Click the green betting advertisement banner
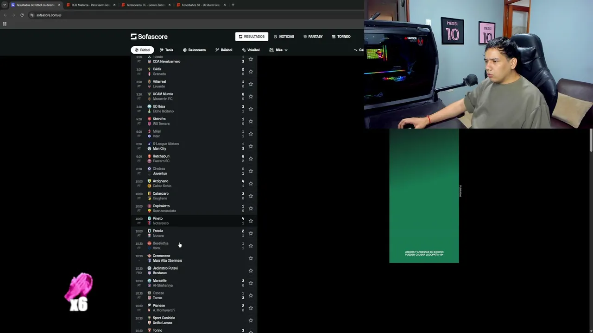 point(424,196)
